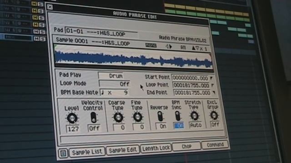Click the sample preview speaker icon

click(169, 47)
